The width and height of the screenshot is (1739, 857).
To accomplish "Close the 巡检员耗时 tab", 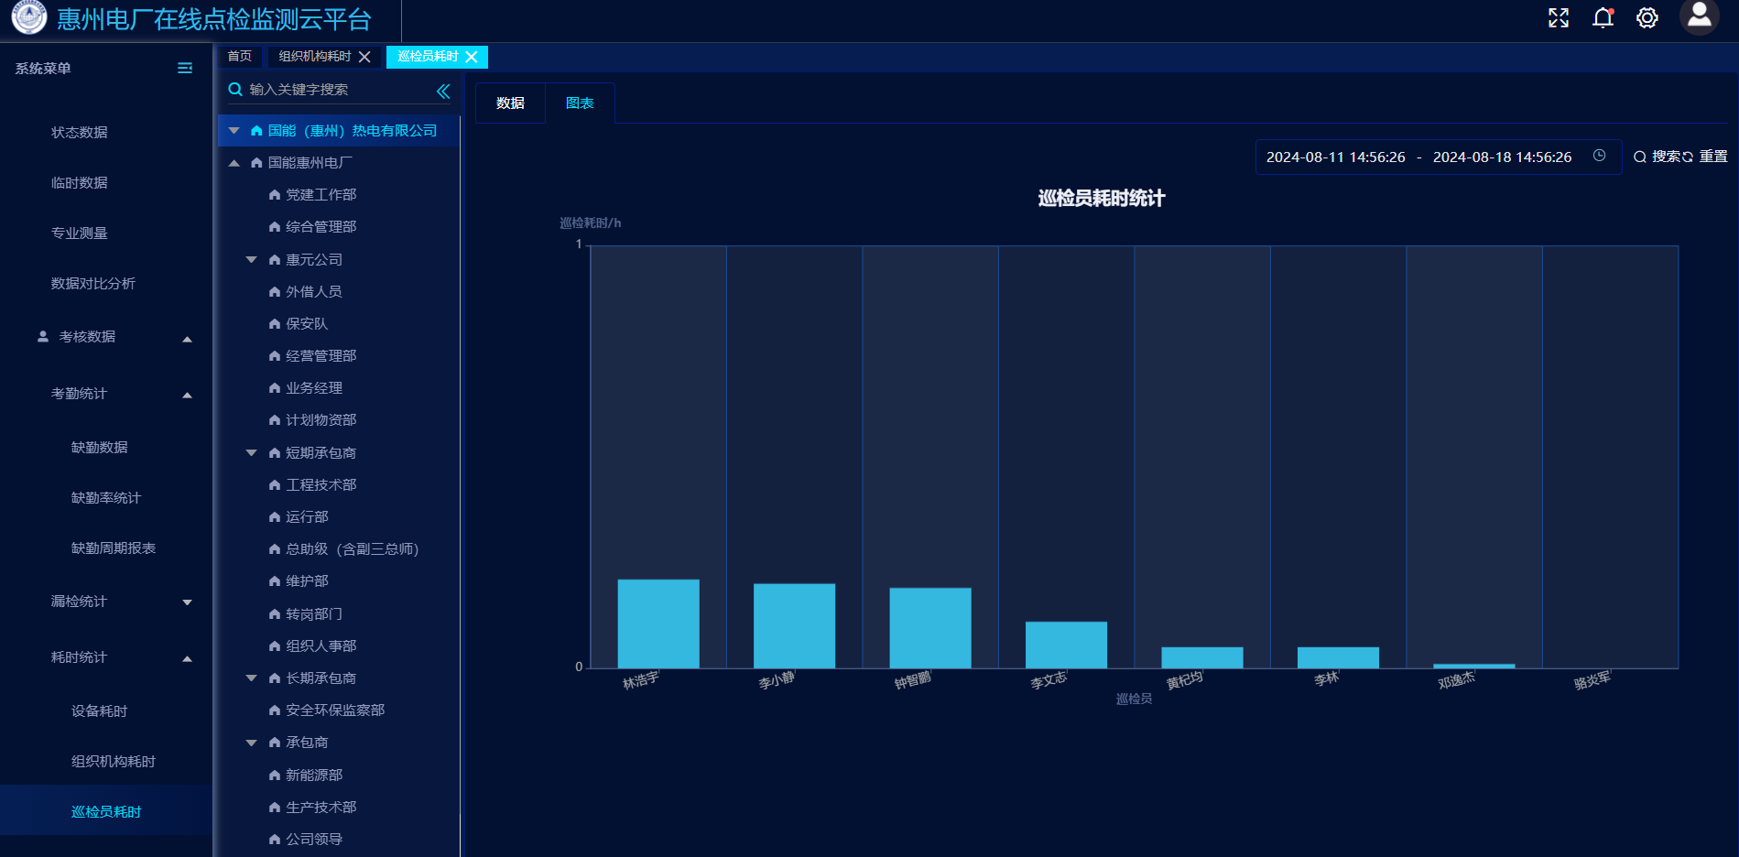I will tap(472, 57).
